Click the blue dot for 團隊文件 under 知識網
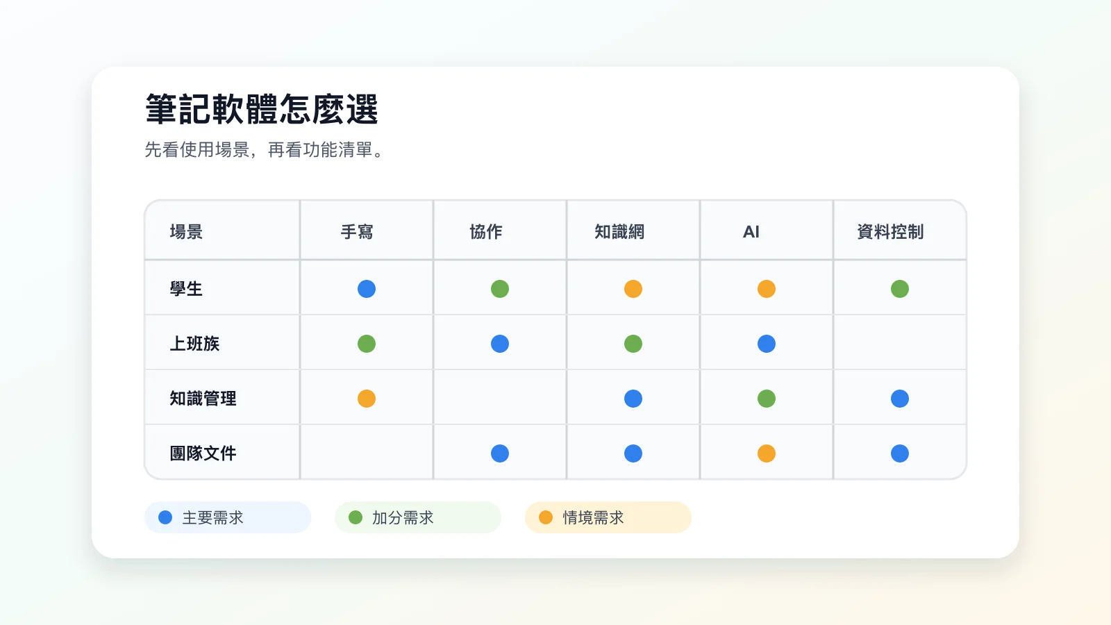 [x=633, y=453]
